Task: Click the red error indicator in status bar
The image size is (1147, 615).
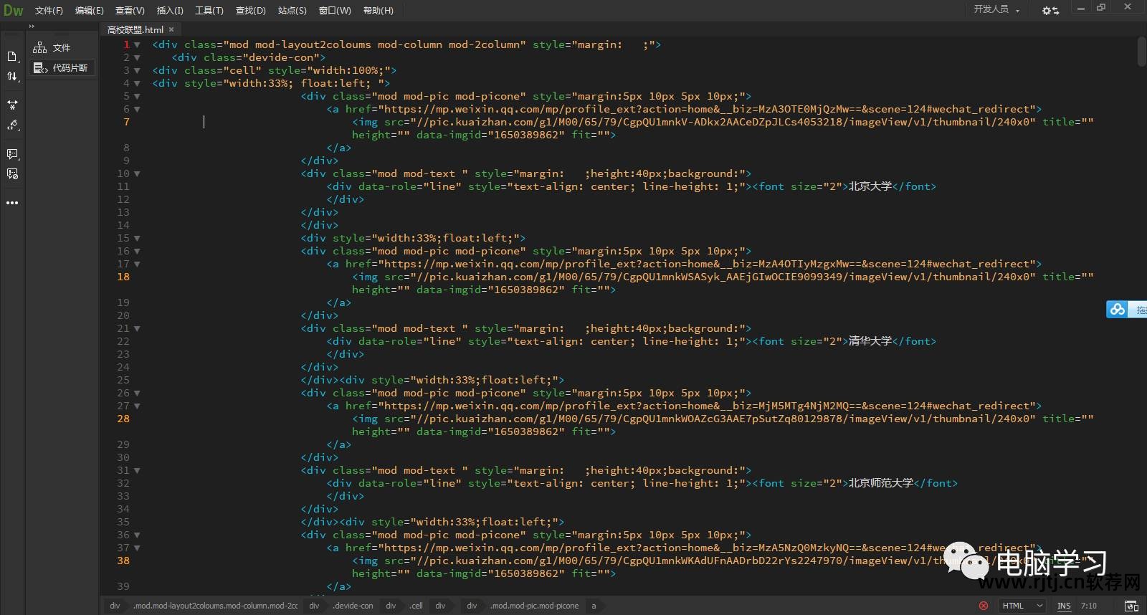Action: click(x=984, y=606)
